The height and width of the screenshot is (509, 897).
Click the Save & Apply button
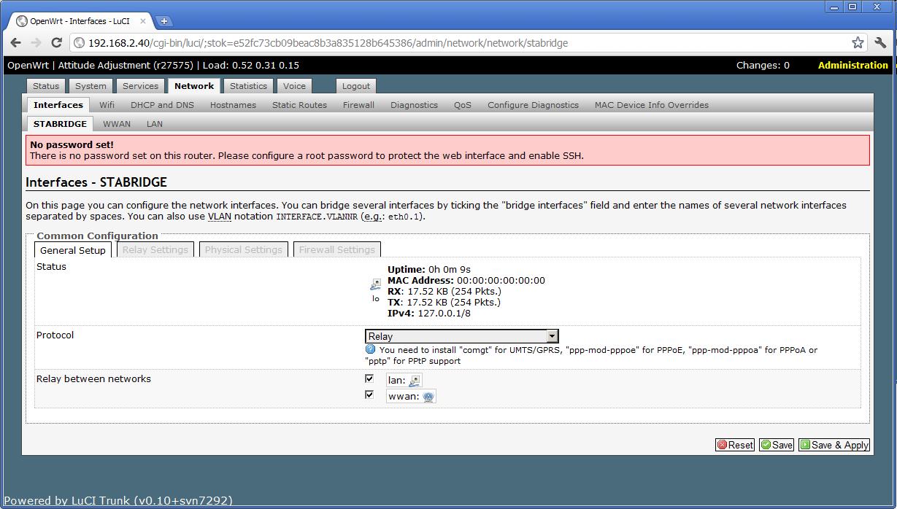click(x=834, y=445)
